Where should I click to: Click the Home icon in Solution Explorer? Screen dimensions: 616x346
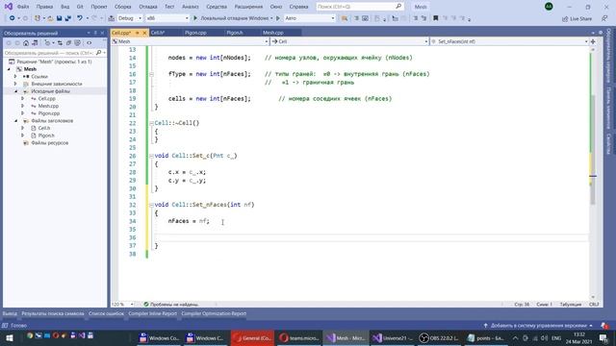[26, 43]
